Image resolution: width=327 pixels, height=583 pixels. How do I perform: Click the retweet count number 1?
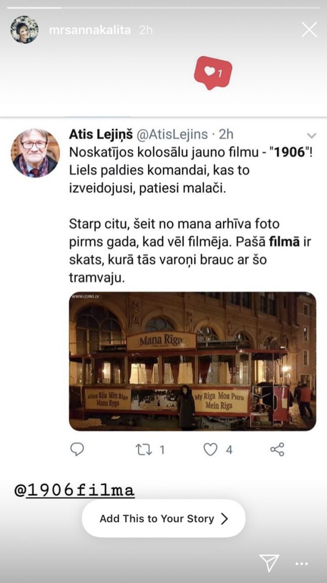pyautogui.click(x=161, y=450)
